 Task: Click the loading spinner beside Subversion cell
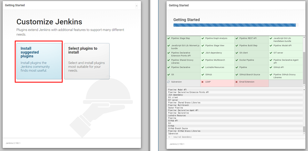(168, 82)
